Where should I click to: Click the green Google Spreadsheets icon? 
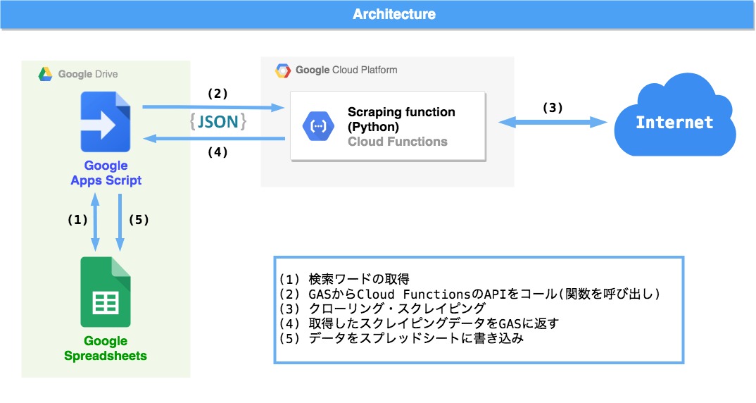coord(106,292)
